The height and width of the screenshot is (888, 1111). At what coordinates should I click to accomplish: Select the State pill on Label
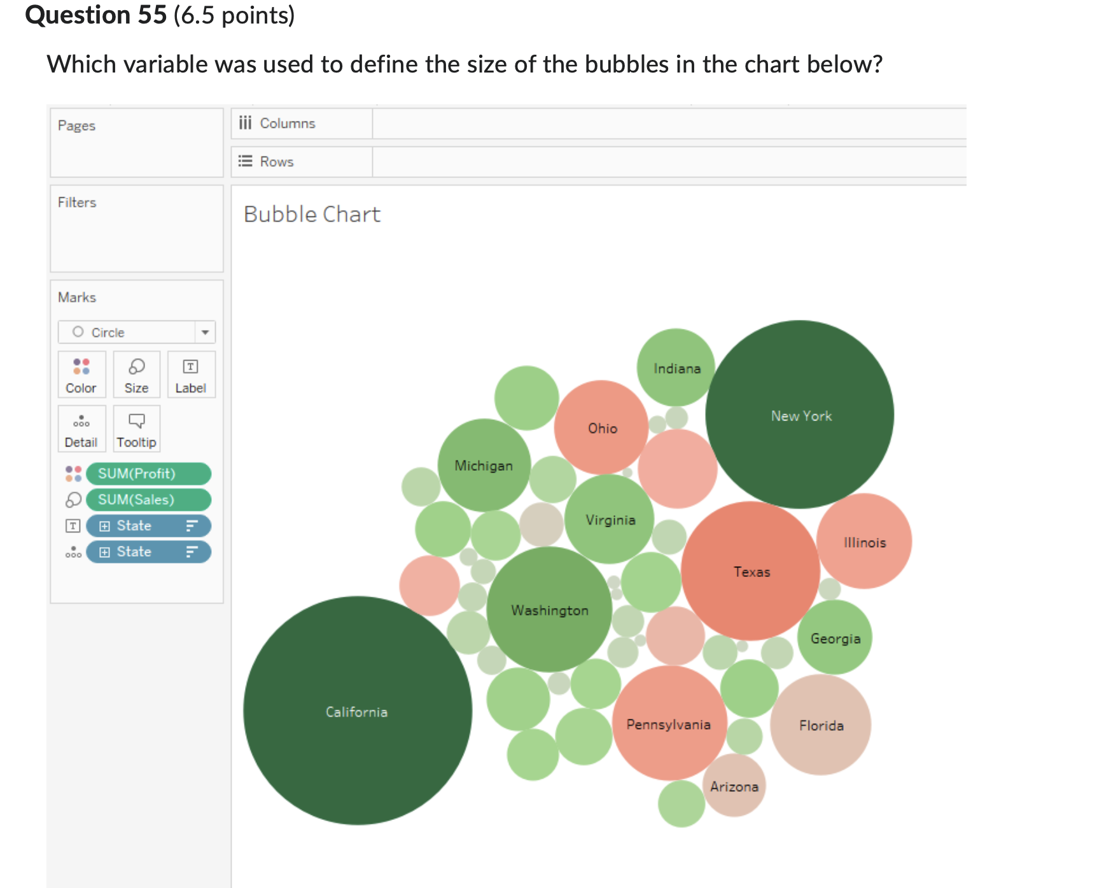148,526
